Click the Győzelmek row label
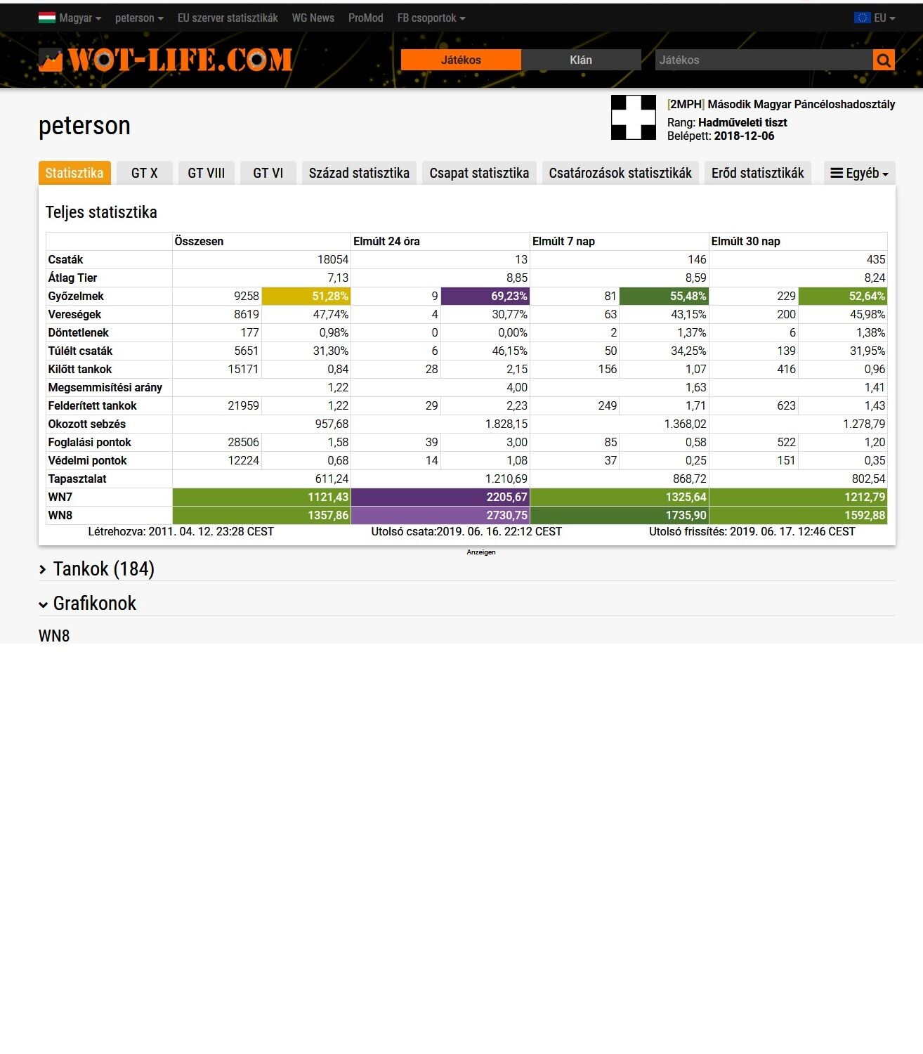 click(x=76, y=296)
